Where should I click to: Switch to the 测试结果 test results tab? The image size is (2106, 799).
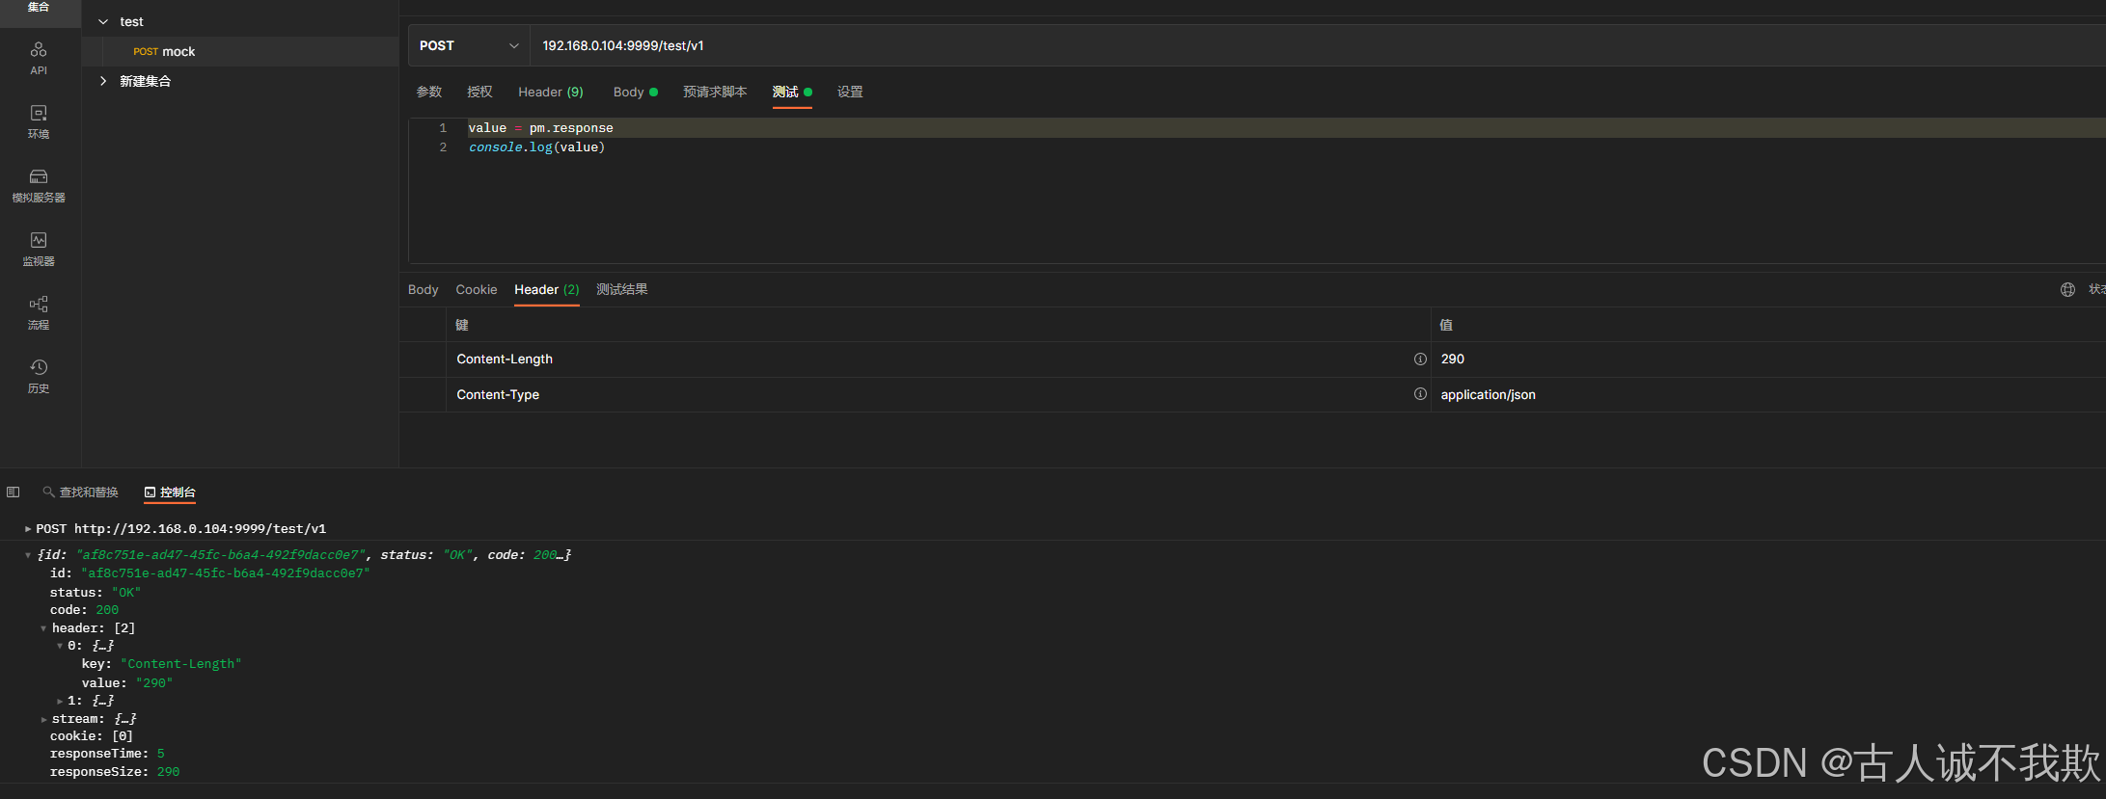[622, 289]
